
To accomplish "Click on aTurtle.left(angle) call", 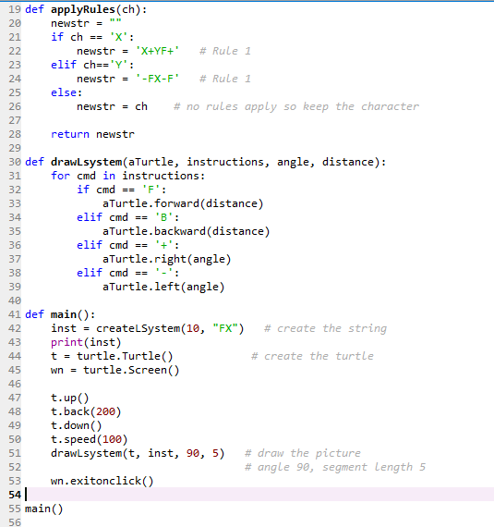I will point(163,287).
